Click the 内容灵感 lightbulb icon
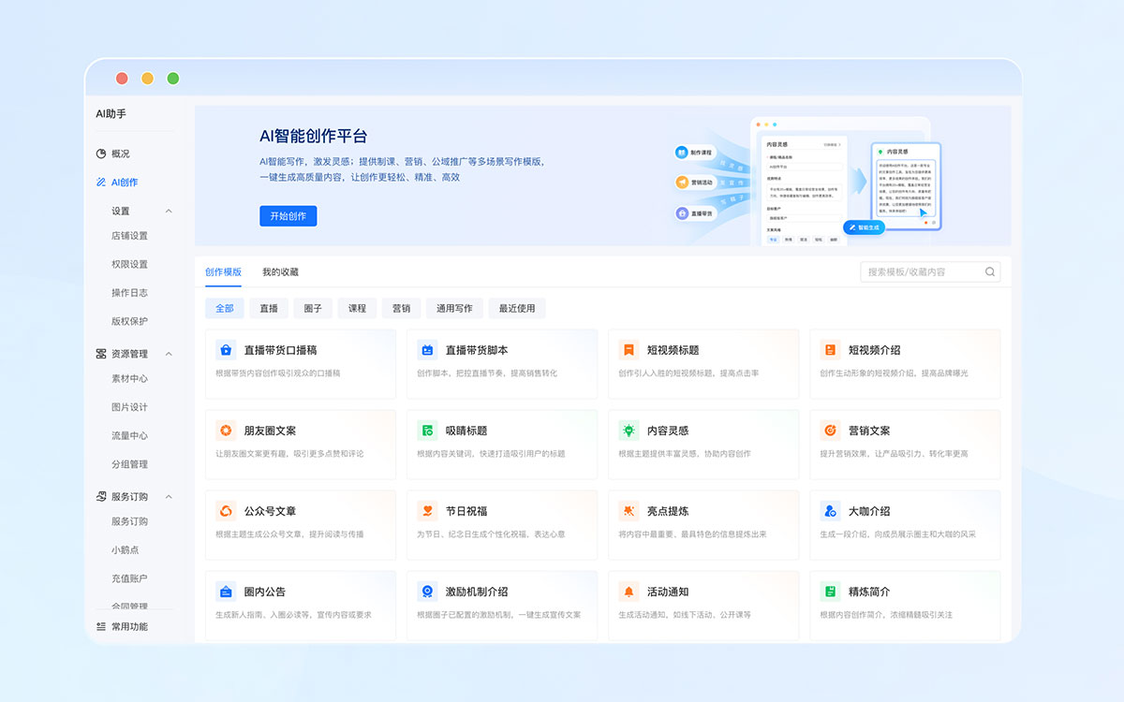Viewport: 1124px width, 702px height. pos(629,431)
